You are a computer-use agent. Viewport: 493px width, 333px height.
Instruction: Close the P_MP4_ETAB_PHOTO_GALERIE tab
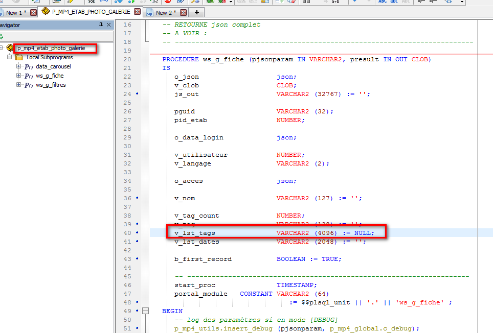click(x=137, y=11)
